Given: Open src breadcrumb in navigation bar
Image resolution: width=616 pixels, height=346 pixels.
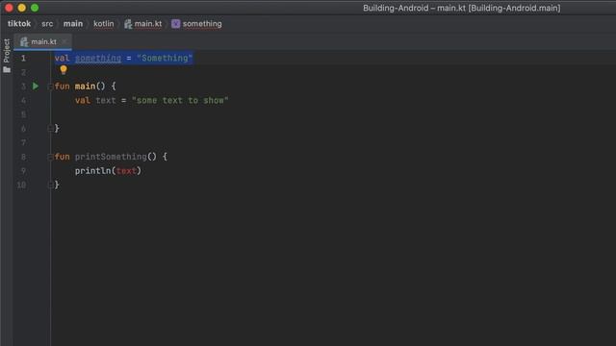Looking at the screenshot, I should [47, 23].
